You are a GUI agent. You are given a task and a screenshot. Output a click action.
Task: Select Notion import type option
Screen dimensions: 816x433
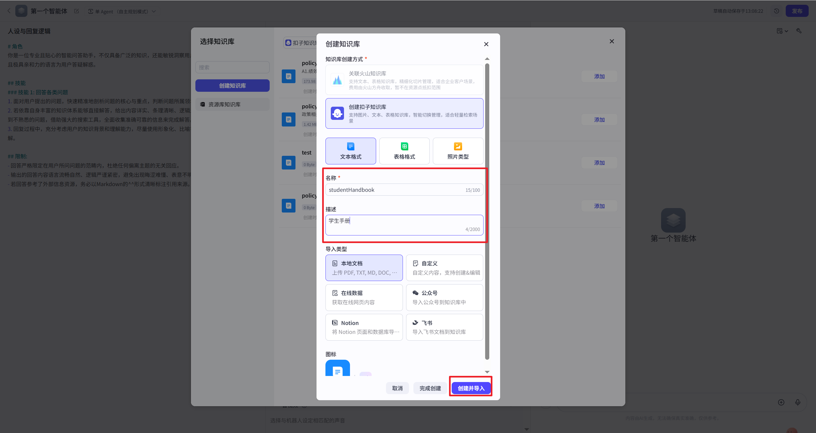[x=364, y=327]
